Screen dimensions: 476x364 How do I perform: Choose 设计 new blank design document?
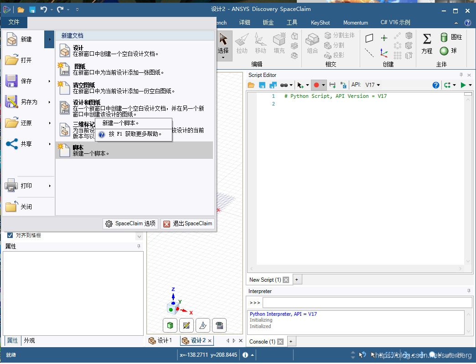135,51
